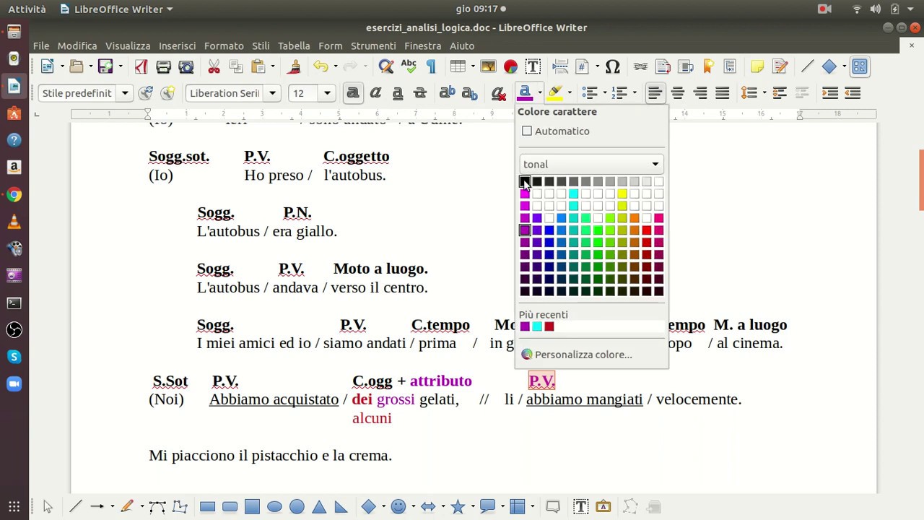Viewport: 924px width, 520px height.
Task: Expand the LibreOffice Writer app menu in top bar
Action: [117, 9]
